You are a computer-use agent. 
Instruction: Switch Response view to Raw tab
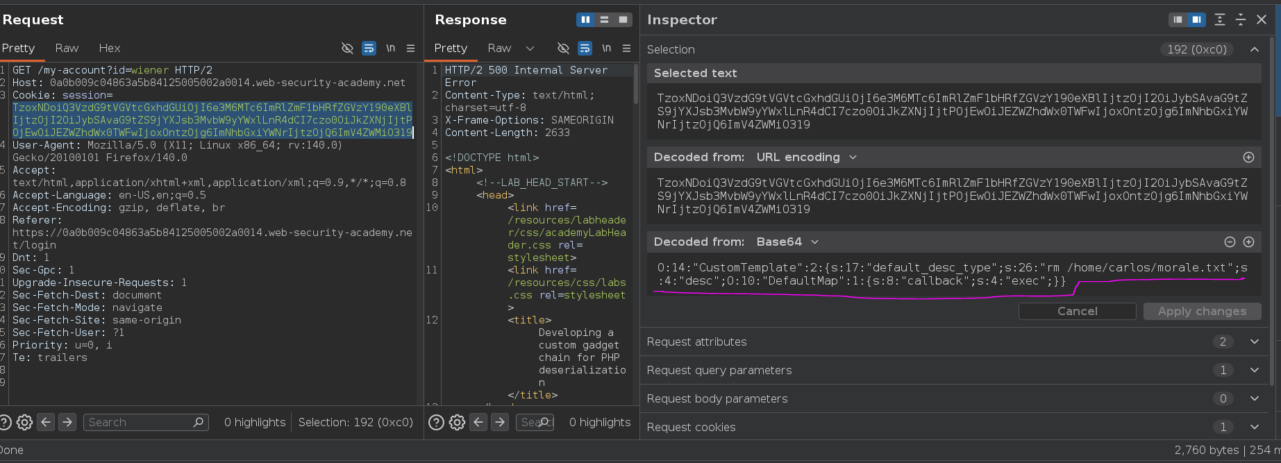(499, 48)
